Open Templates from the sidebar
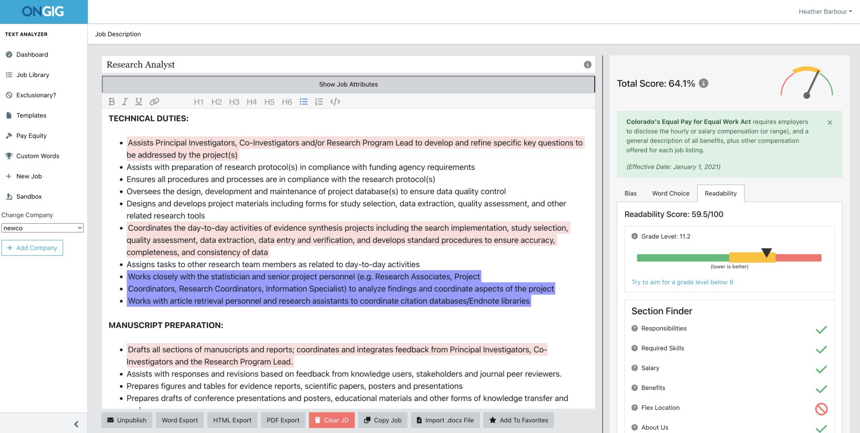860x433 pixels. tap(31, 115)
